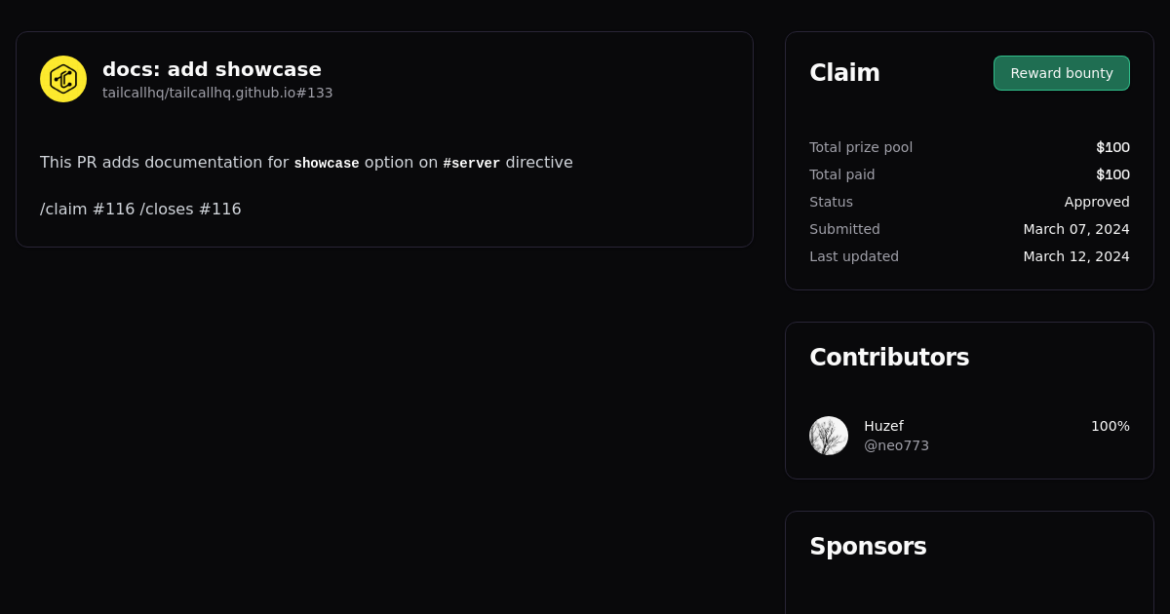
Task: Click the Sponsors section heading
Action: 868,547
